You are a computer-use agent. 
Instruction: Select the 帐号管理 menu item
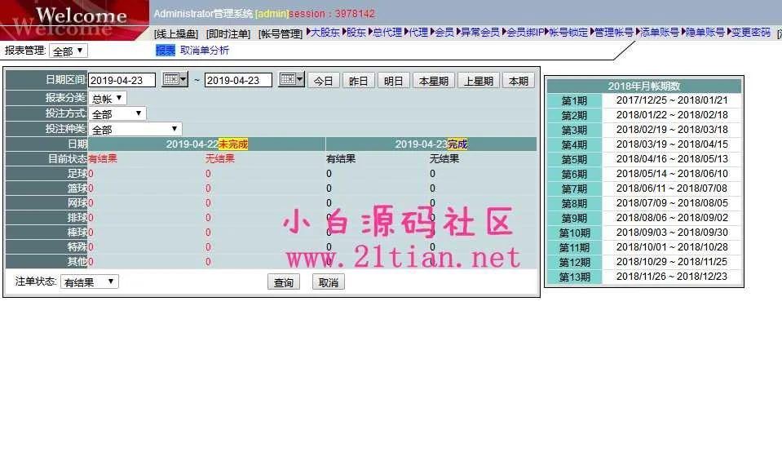pos(280,33)
